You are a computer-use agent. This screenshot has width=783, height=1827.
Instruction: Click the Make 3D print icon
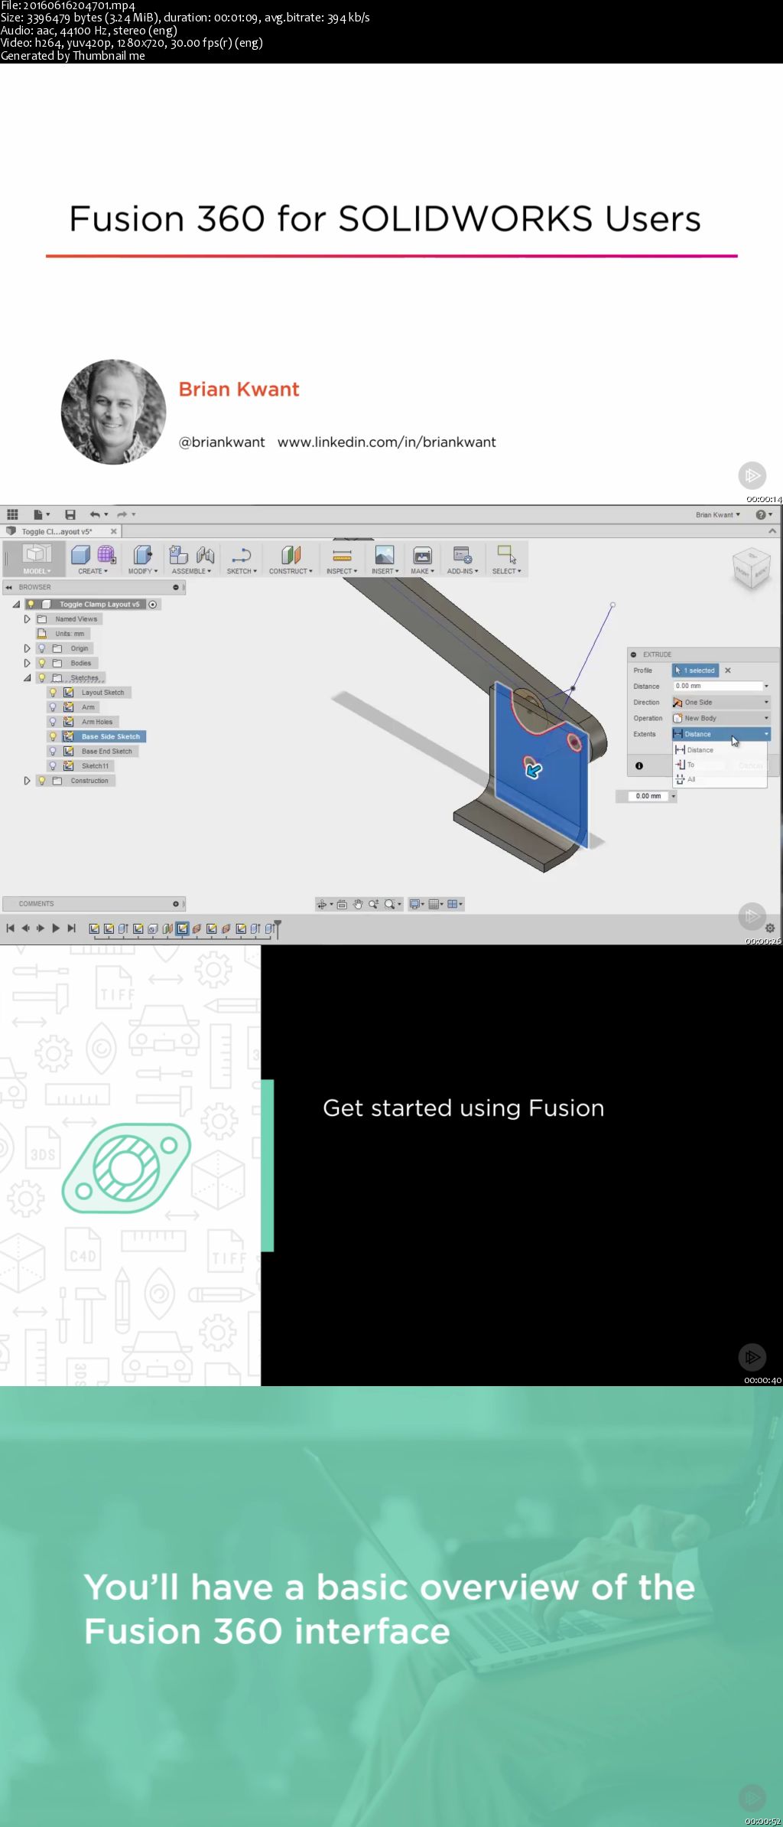[x=422, y=555]
